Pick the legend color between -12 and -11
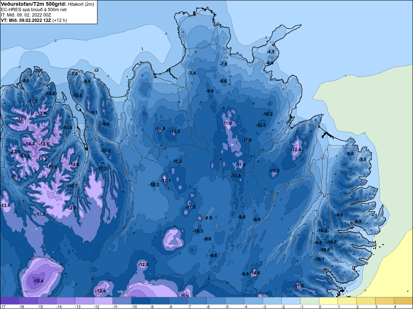The image size is (413, 309). pos(103,301)
